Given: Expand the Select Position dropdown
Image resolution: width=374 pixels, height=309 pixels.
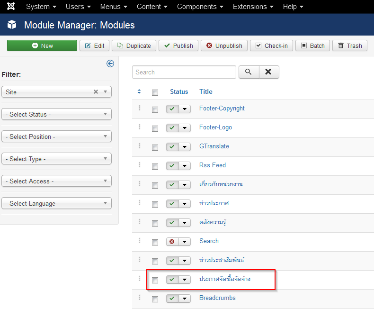Looking at the screenshot, I should click(56, 136).
